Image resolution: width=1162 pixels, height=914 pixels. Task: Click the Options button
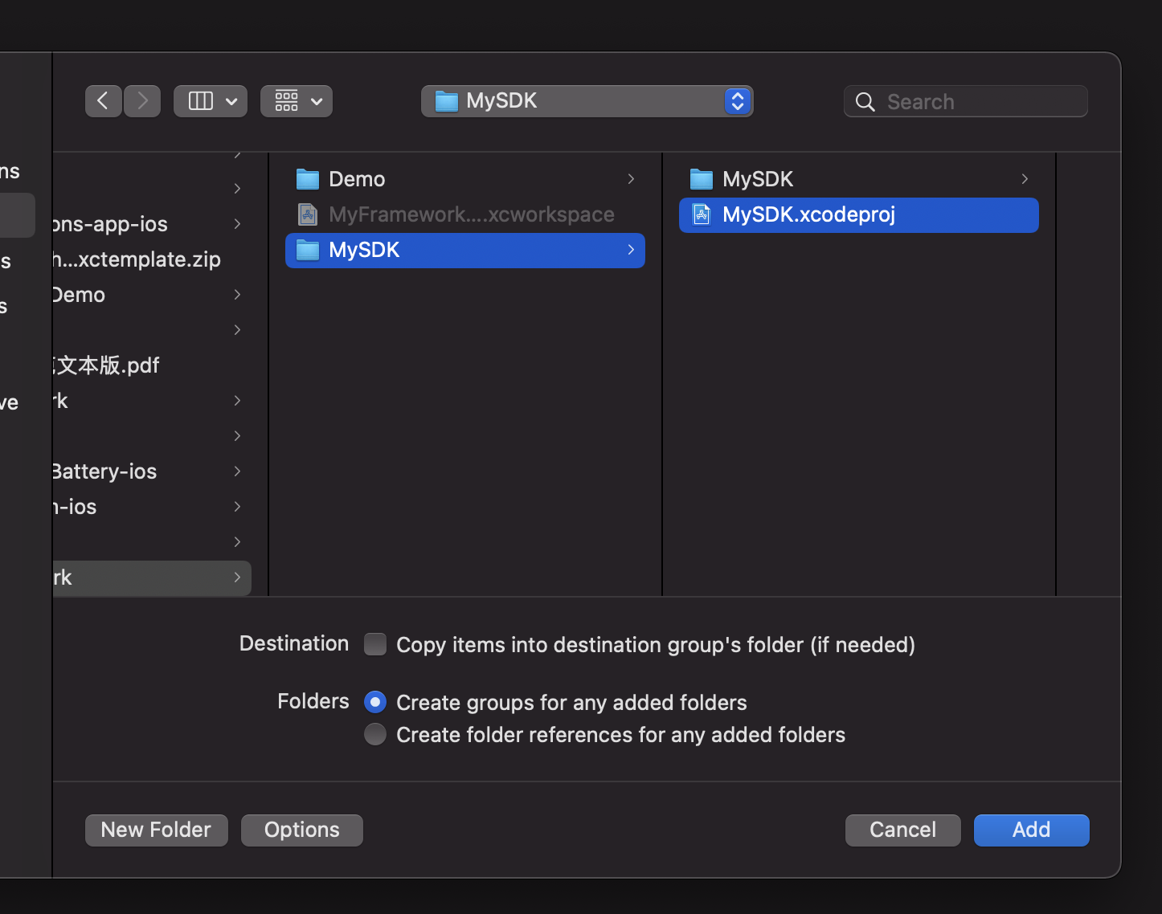tap(302, 830)
